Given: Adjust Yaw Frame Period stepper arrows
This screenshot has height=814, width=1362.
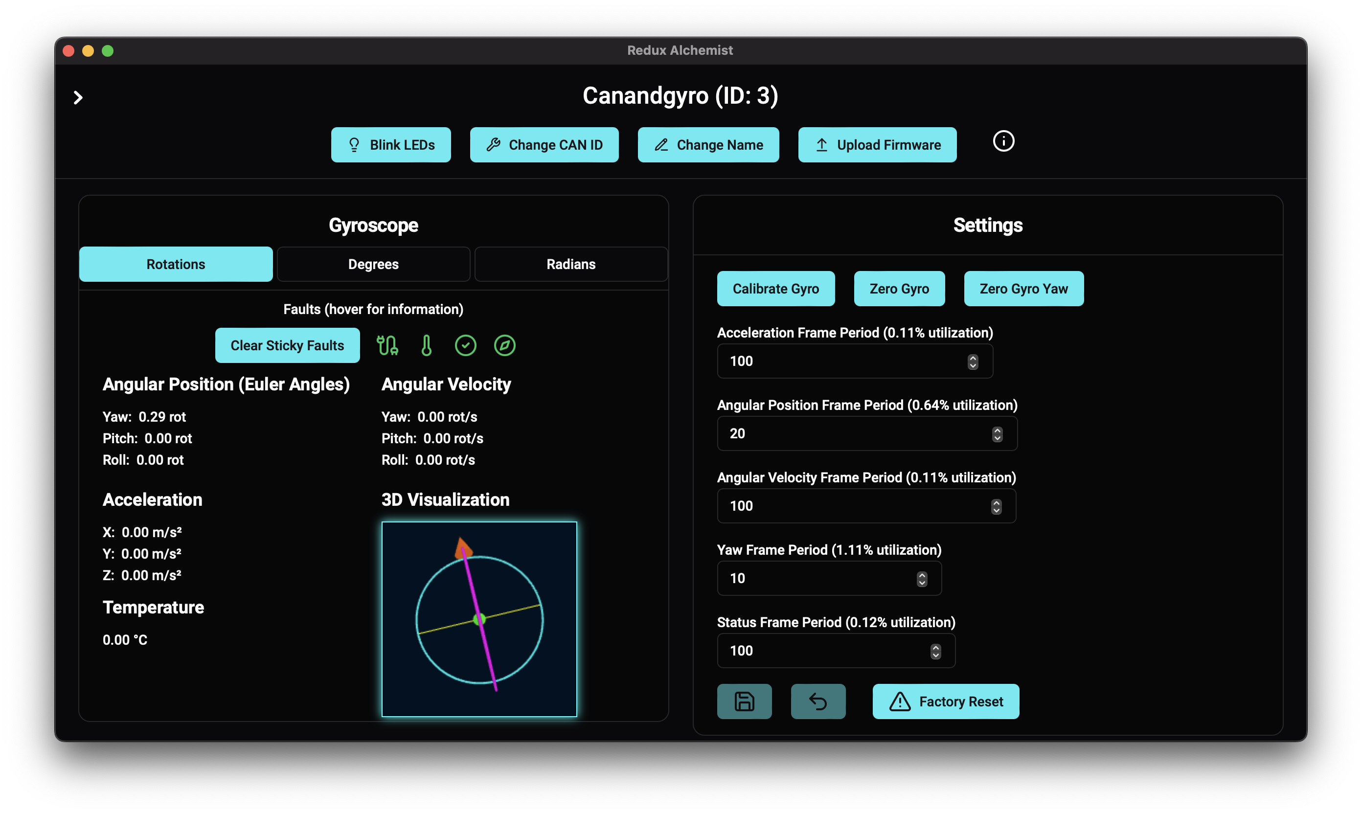Looking at the screenshot, I should (922, 579).
